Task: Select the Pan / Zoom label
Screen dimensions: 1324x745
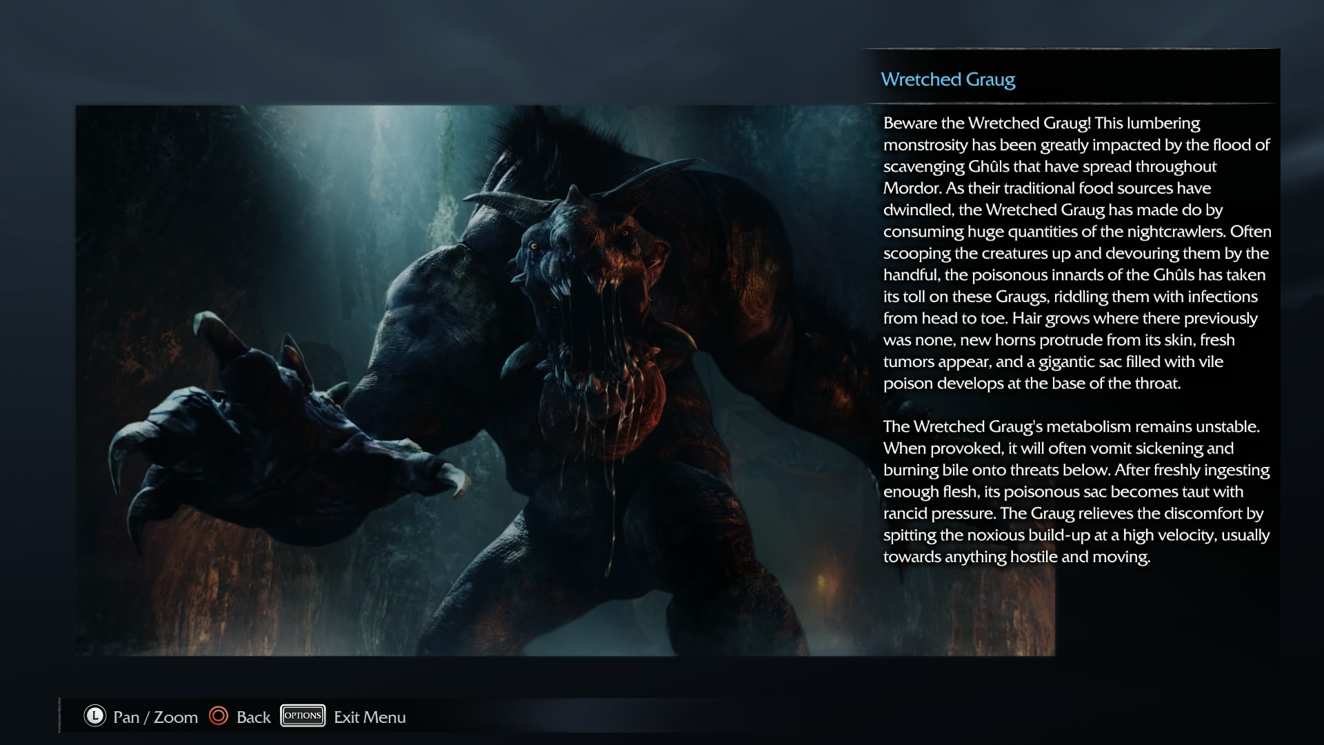Action: (155, 717)
